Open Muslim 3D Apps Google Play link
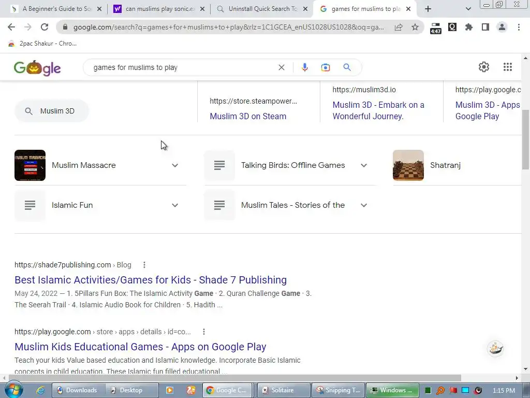The width and height of the screenshot is (530, 398). (488, 110)
